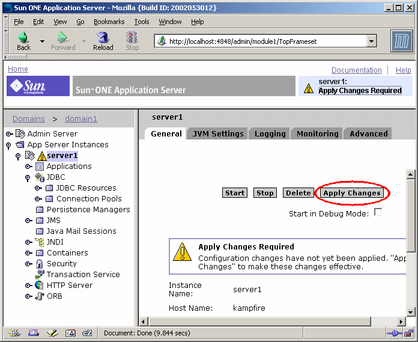
Task: Click the Start server button
Action: [235, 193]
